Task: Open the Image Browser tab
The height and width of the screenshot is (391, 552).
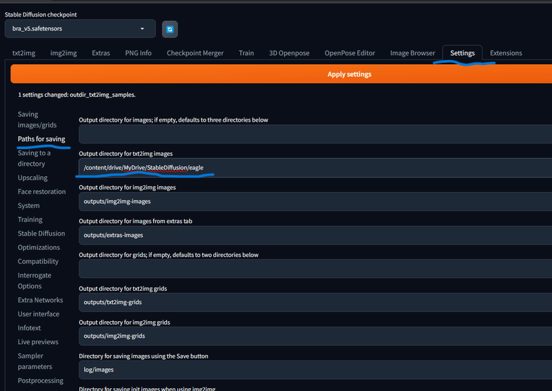Action: click(x=412, y=53)
